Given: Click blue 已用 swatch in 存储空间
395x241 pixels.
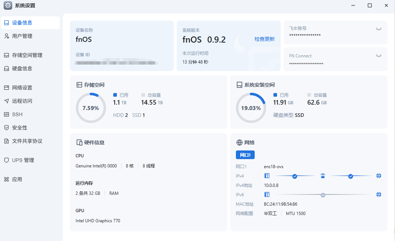Looking at the screenshot, I should 115,95.
